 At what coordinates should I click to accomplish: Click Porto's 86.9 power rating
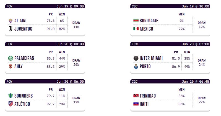176,67
